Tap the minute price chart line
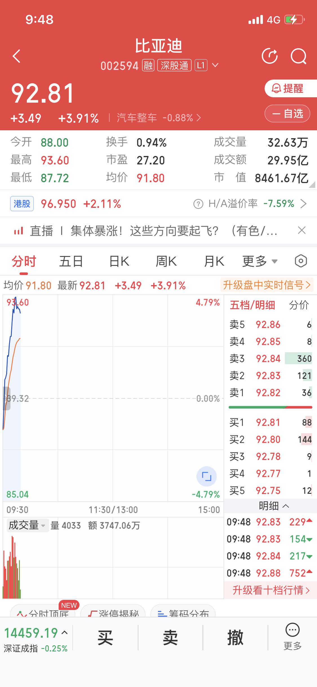The height and width of the screenshot is (687, 317). click(12, 363)
